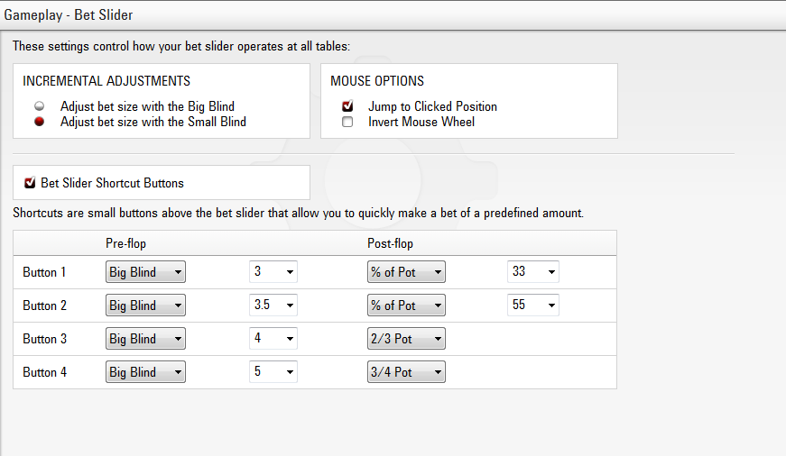Open Button 3 pre-flop Big Blind dropdown
786x456 pixels.
click(x=145, y=338)
